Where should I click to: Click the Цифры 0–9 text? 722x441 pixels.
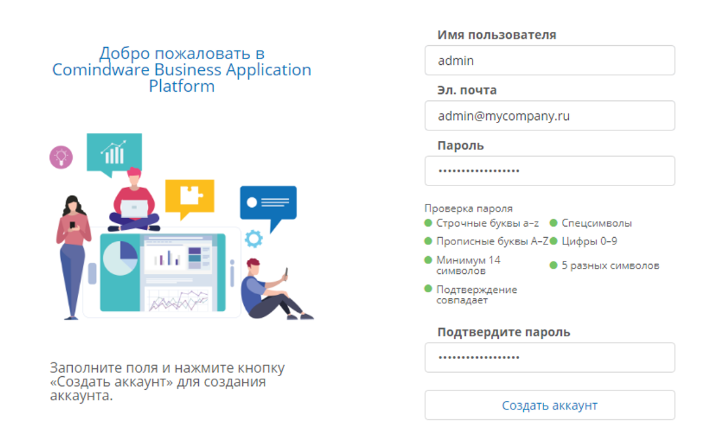pos(589,241)
